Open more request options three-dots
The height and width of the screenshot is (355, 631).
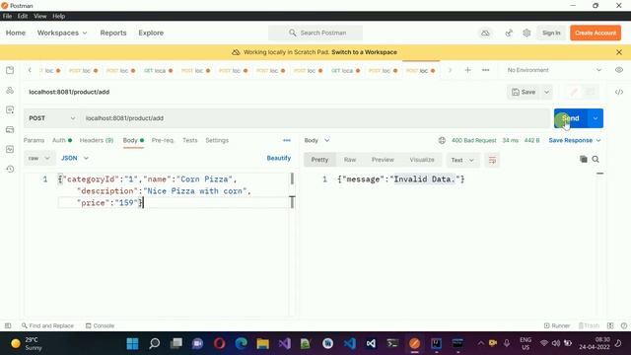tap(287, 140)
